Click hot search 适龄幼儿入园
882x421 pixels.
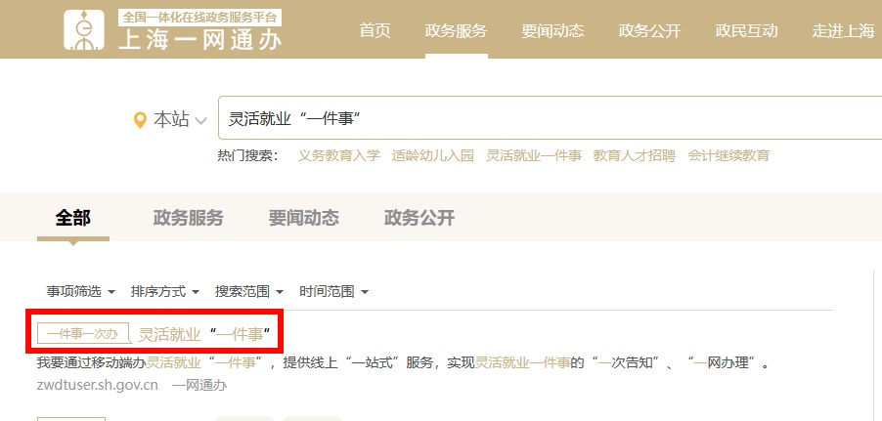(x=433, y=155)
